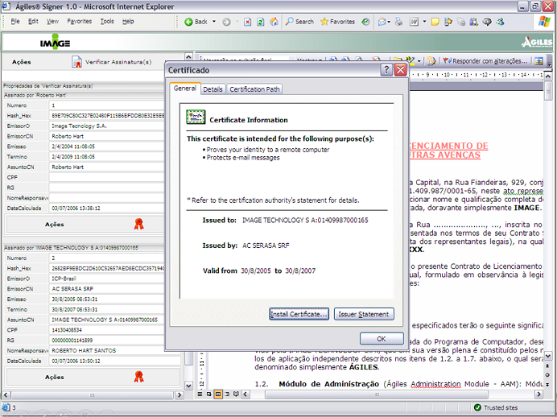
Task: Click the Ágiles logo in the banner
Action: (x=537, y=43)
